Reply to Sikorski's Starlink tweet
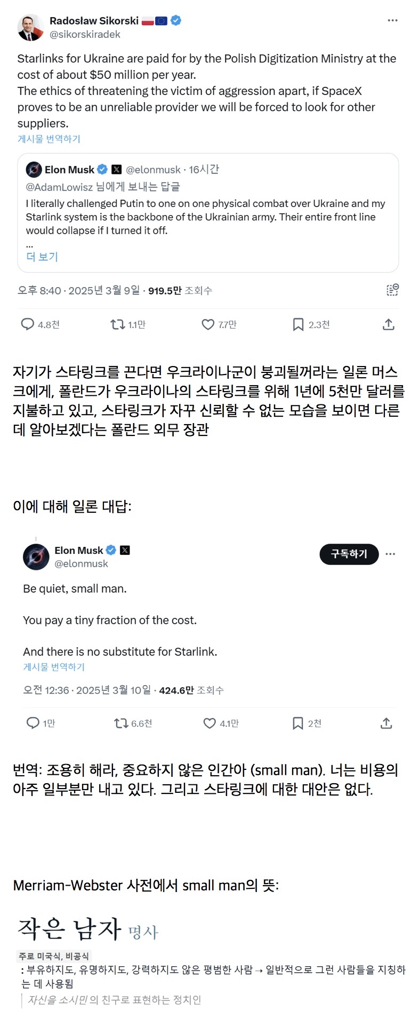Viewport: 419px width, 1026px height. pos(28,324)
